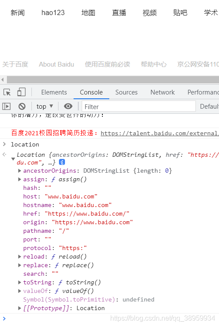
Task: Open the 地图 link
Action: tap(88, 13)
